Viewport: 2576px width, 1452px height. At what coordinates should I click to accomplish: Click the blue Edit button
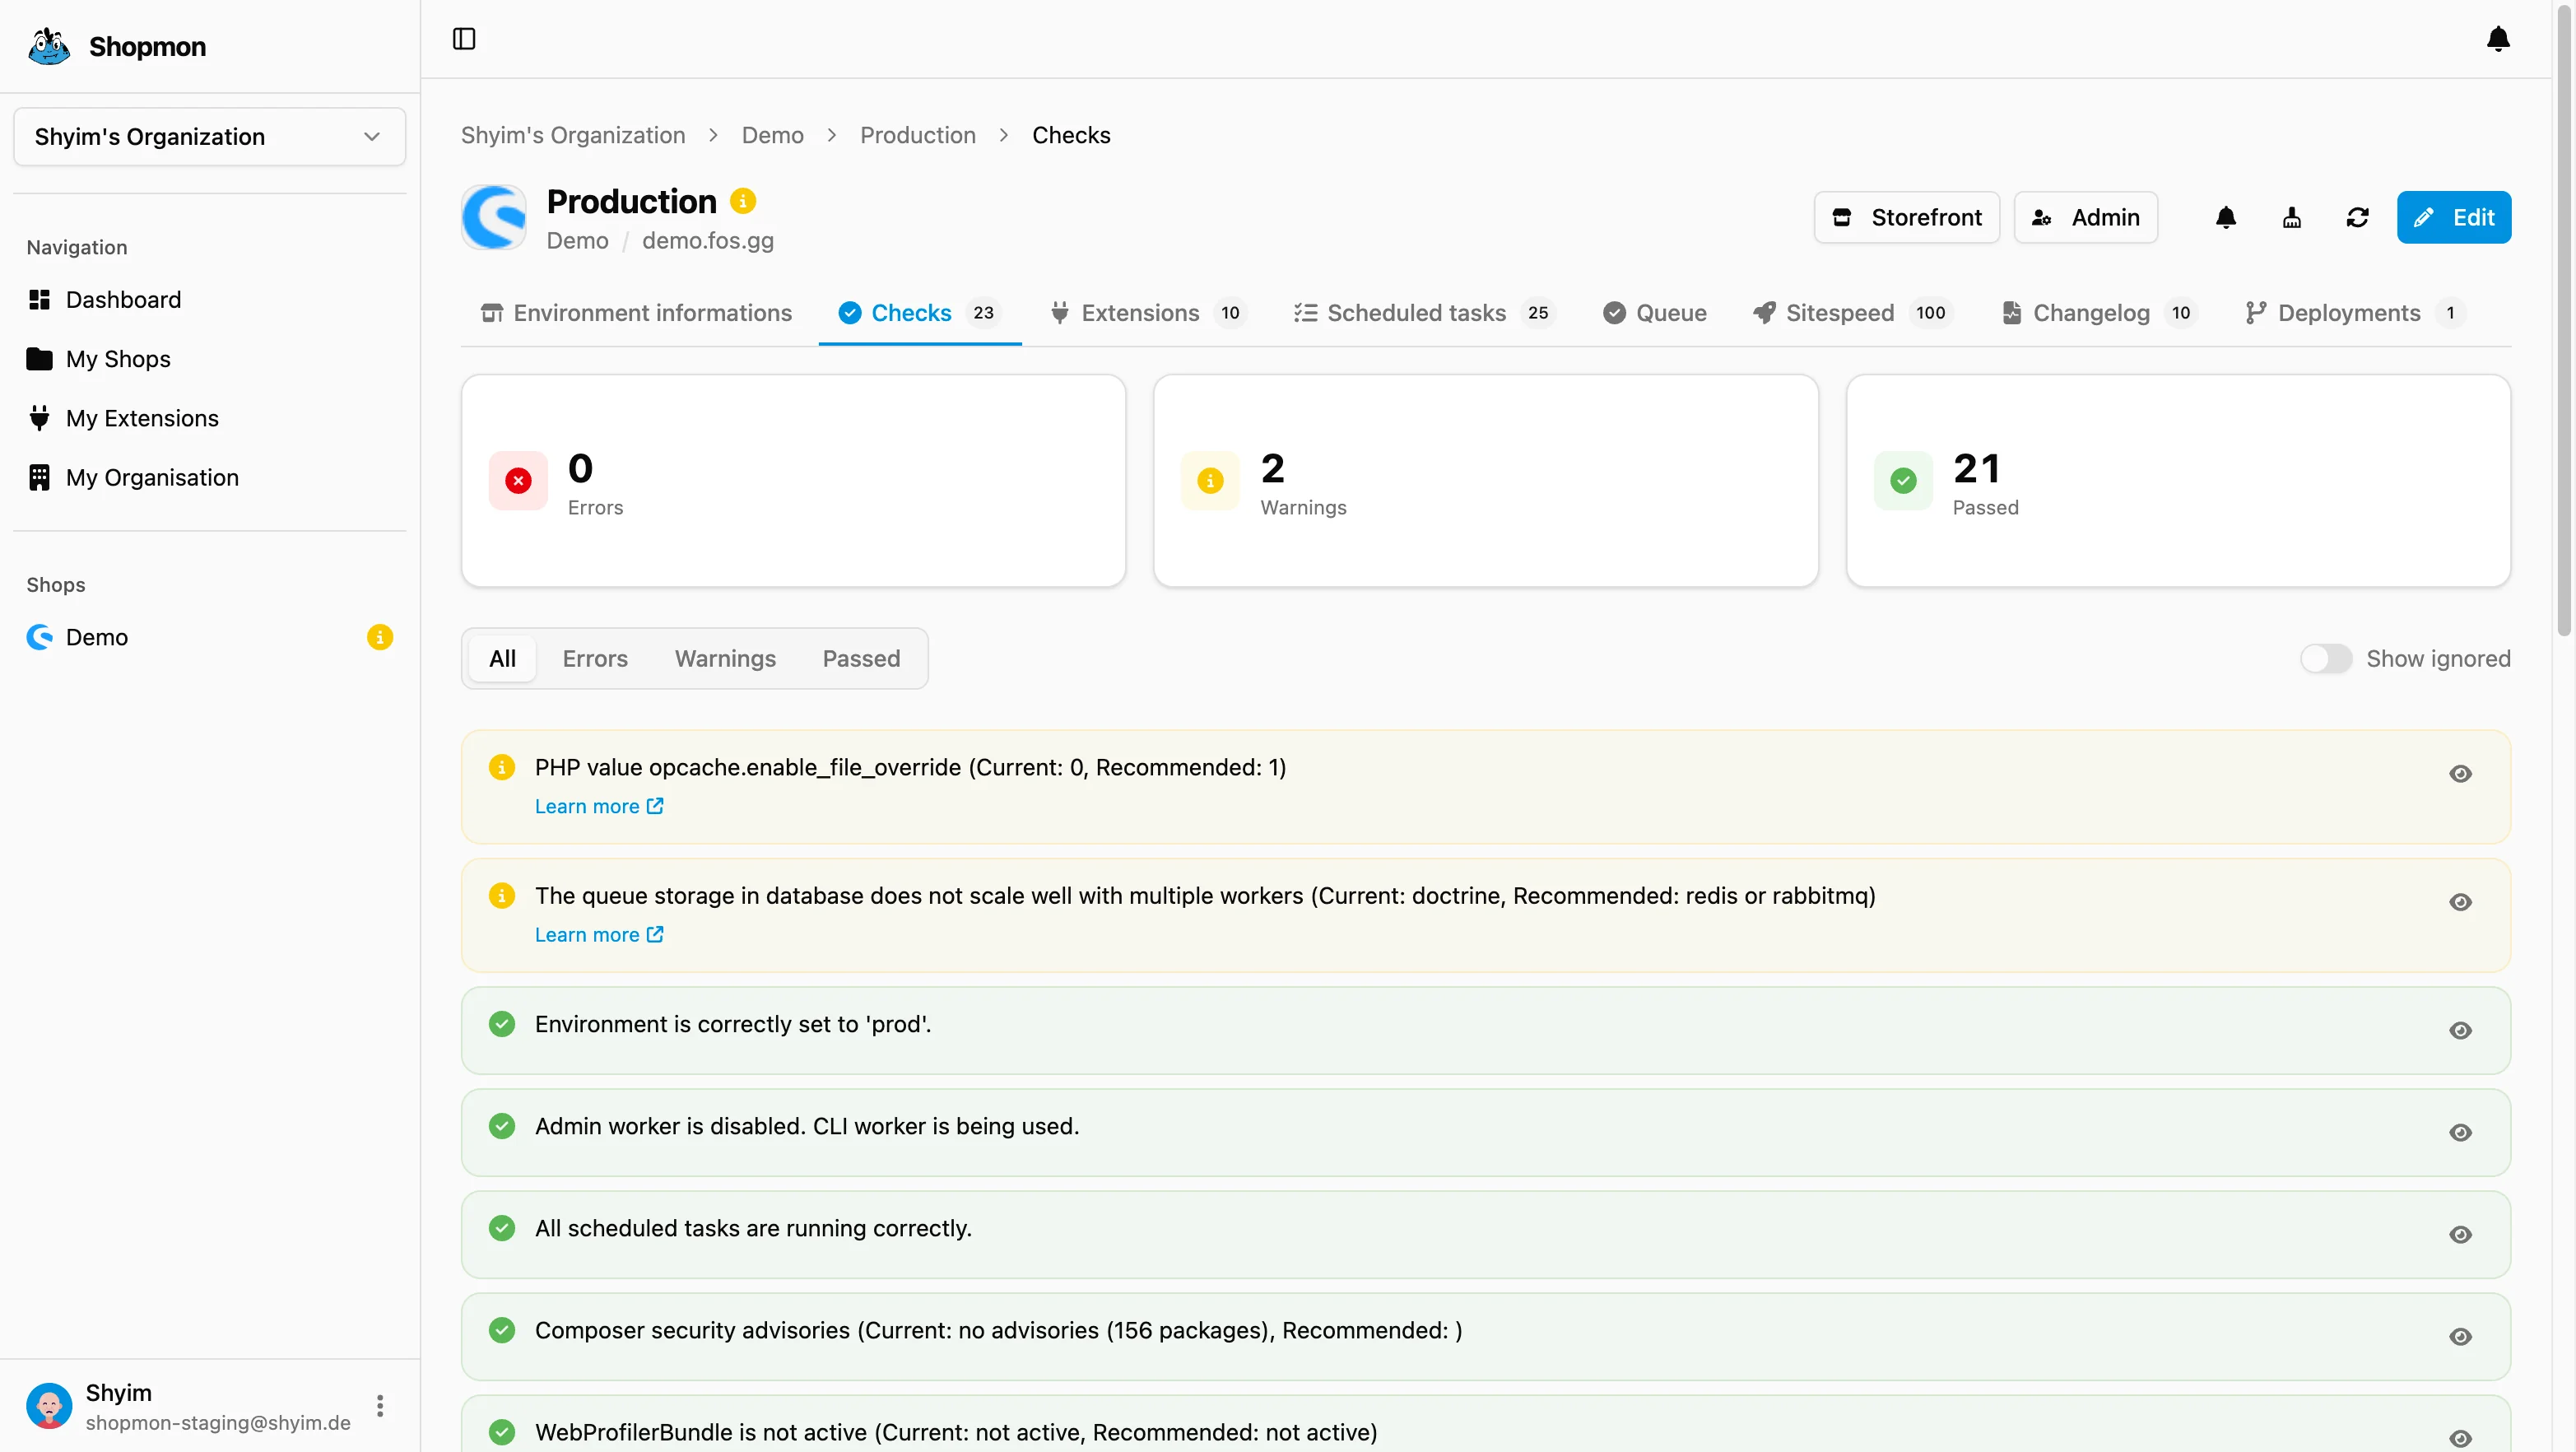[2453, 217]
